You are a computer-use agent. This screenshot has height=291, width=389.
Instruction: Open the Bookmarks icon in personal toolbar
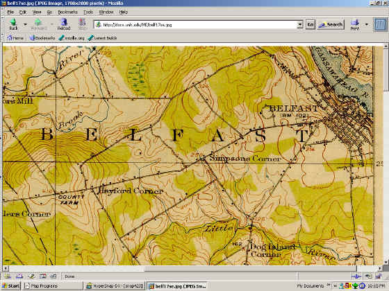click(32, 38)
